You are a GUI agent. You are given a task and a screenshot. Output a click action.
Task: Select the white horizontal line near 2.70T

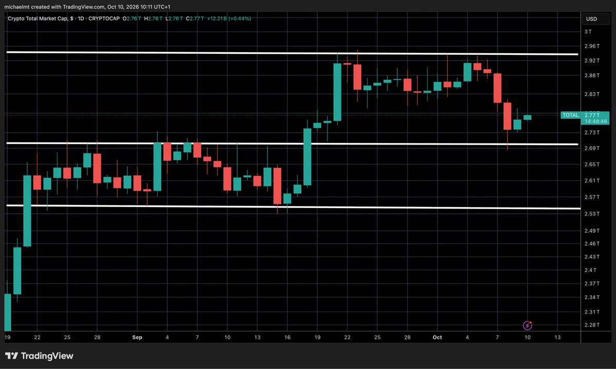[x=293, y=143]
